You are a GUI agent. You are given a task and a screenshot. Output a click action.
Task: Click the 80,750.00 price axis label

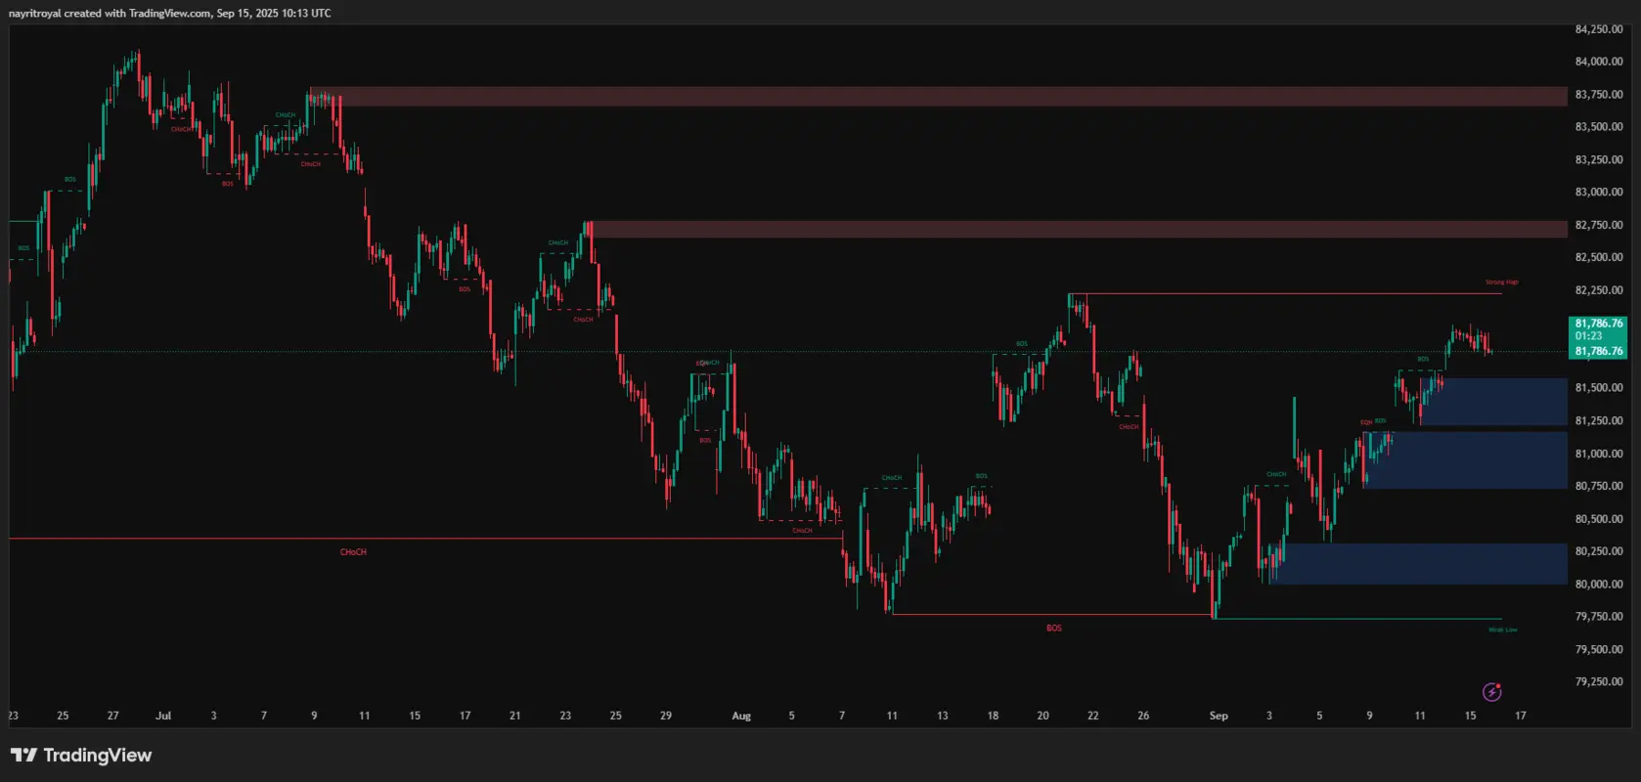tap(1599, 486)
